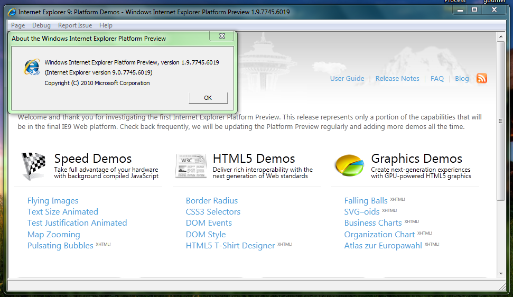Image resolution: width=513 pixels, height=297 pixels.
Task: Minimize the Platform Preview window
Action: (x=460, y=10)
